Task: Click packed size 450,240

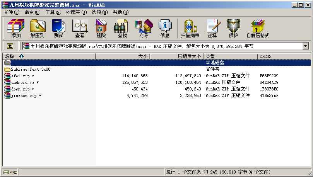Action: click(x=193, y=89)
